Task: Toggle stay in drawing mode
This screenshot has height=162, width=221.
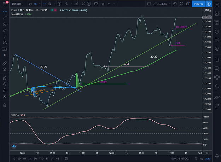Action: coord(5,84)
